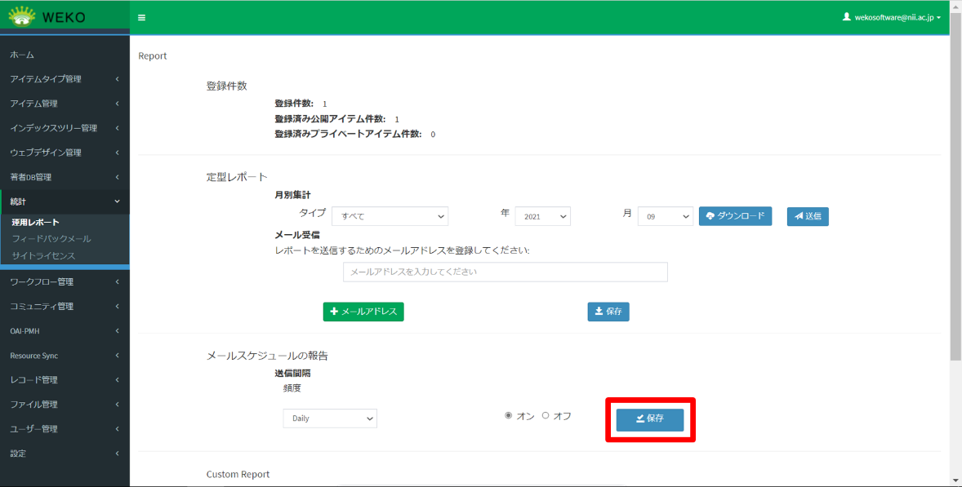962x487 pixels.
Task: Click the email address input field
Action: pos(505,272)
